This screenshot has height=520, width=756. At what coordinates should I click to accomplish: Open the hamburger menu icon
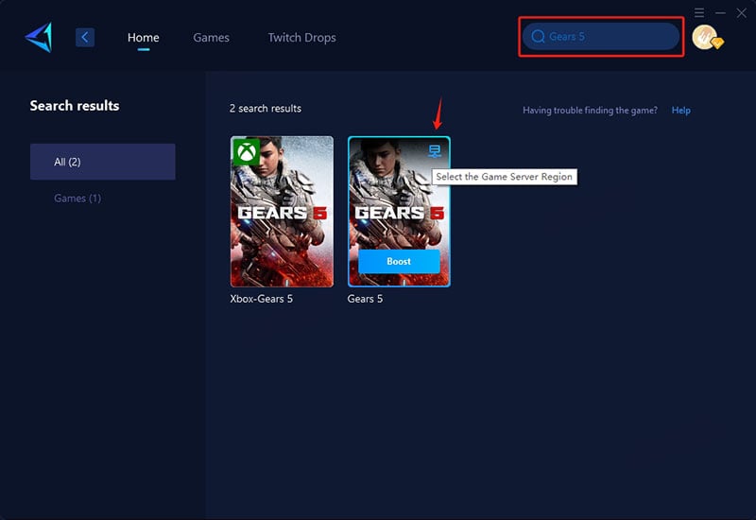point(699,12)
